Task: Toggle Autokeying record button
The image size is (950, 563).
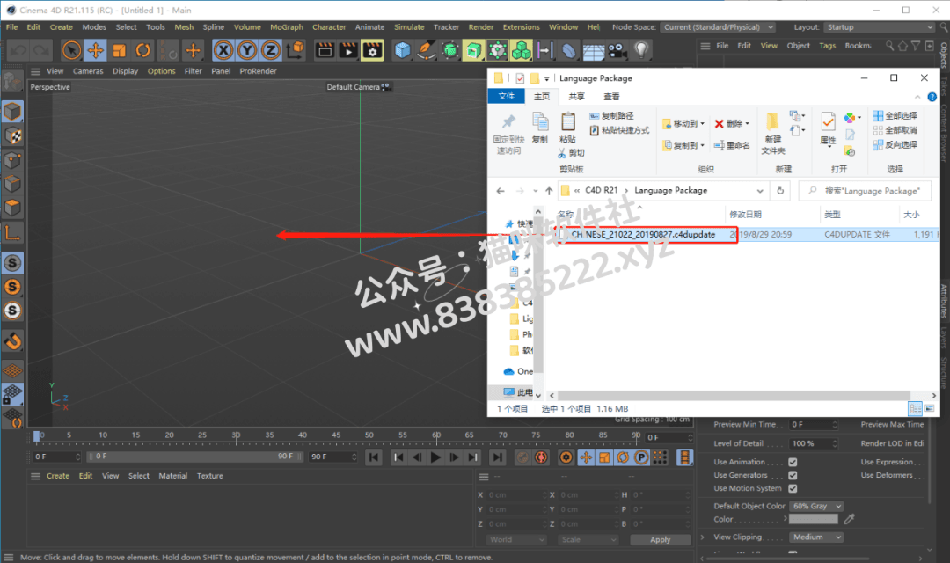Action: 541,457
